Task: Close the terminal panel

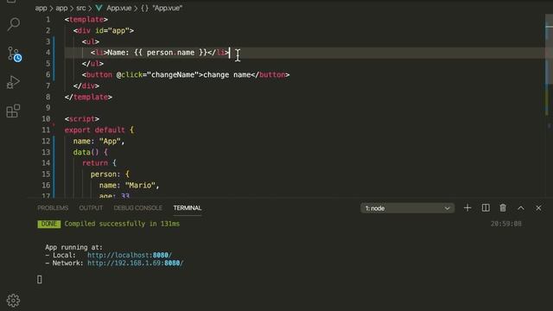Action: 538,208
